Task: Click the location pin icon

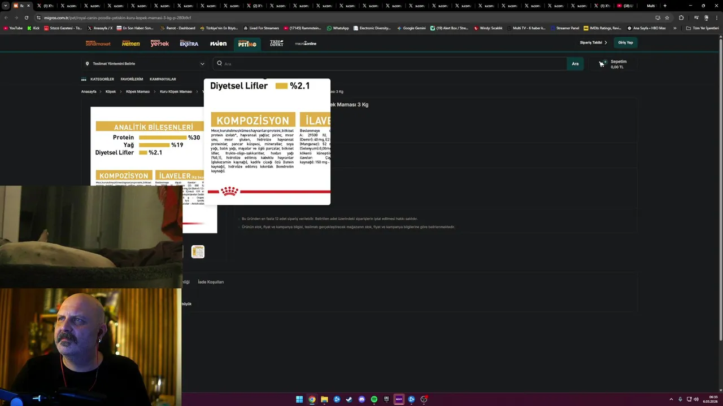Action: tap(87, 64)
